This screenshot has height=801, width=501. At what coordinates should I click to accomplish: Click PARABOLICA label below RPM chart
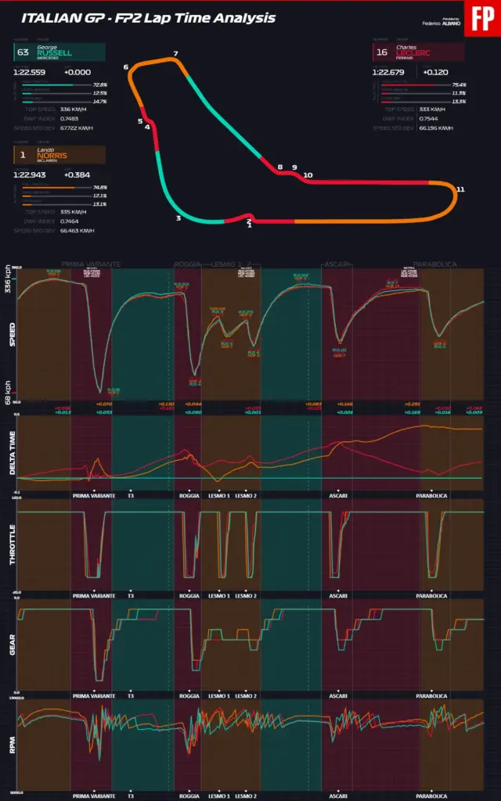tap(431, 796)
